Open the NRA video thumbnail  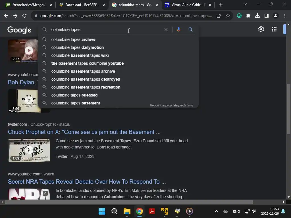click(29, 194)
